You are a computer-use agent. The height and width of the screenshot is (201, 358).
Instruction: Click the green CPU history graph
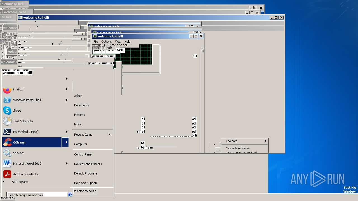point(134,54)
